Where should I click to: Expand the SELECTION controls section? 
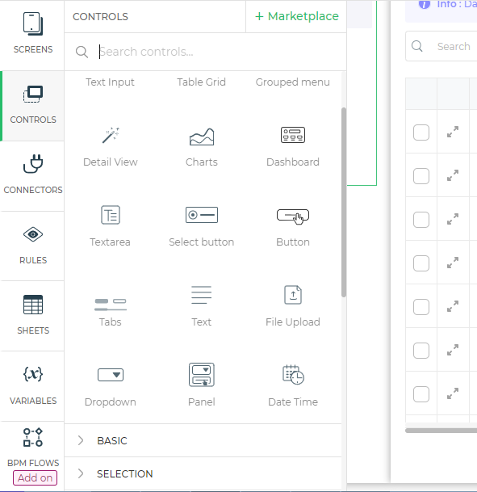click(x=203, y=473)
